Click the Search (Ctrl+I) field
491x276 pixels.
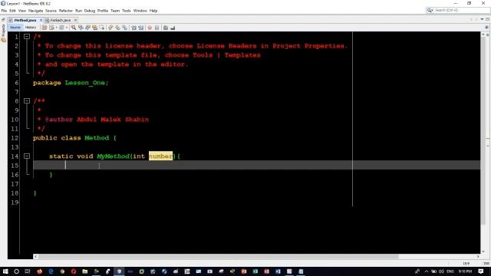[457, 10]
